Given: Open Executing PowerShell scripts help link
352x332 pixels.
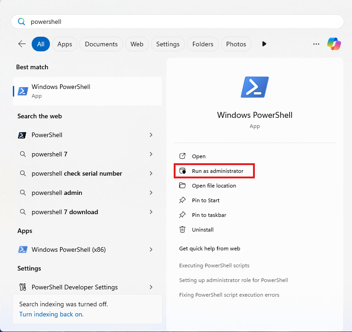Looking at the screenshot, I should click(x=214, y=266).
